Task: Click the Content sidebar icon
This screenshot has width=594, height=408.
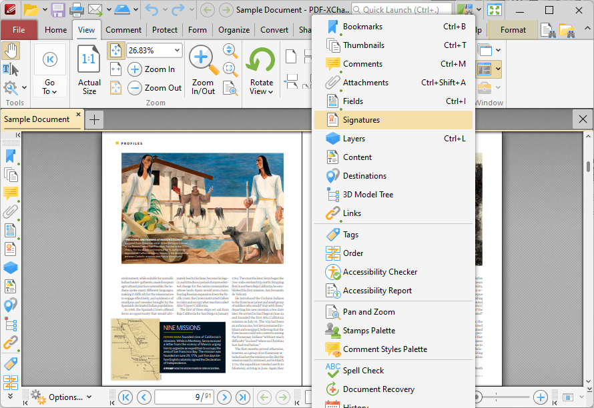Action: click(x=11, y=287)
